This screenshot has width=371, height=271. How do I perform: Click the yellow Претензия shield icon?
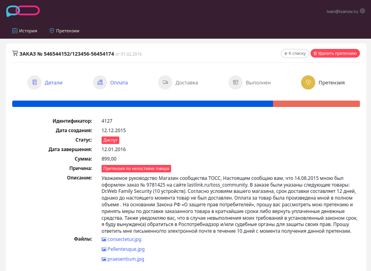click(308, 82)
